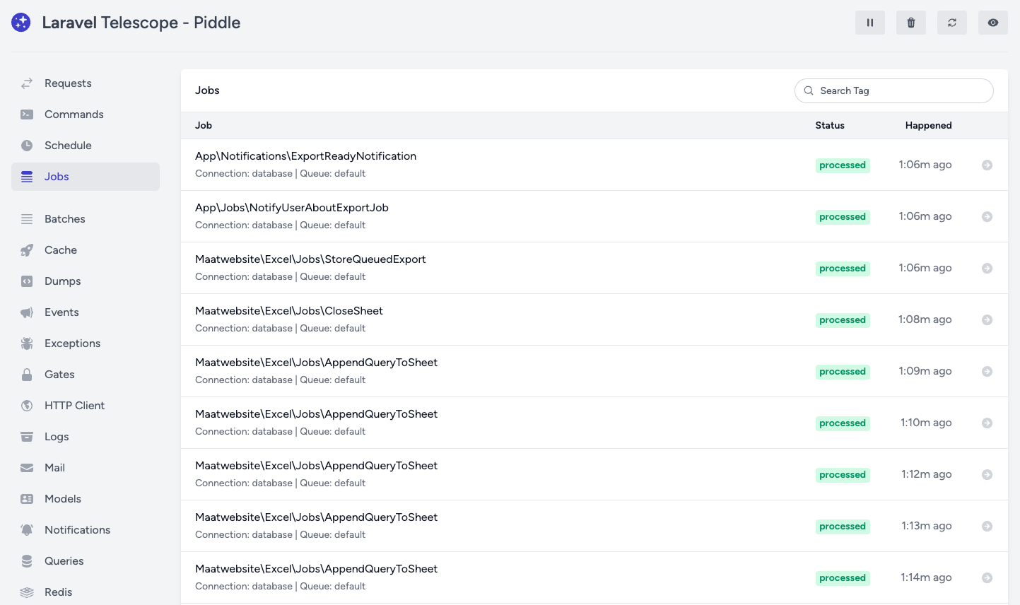
Task: Click Maatwebsite CloseSheet job name
Action: click(289, 311)
